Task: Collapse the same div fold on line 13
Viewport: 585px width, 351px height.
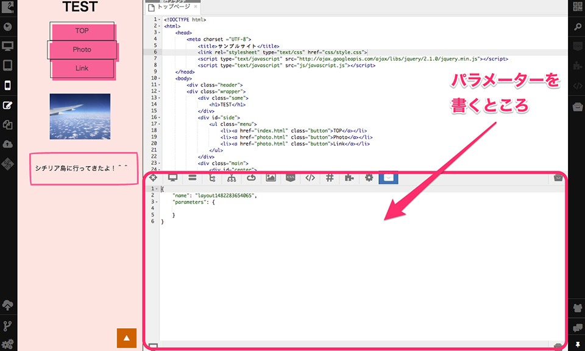Action: [159, 98]
